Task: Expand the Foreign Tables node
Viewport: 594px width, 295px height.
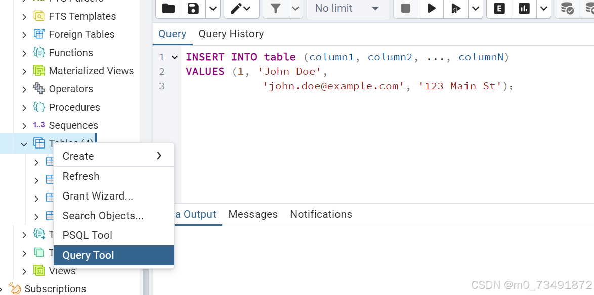Action: (x=24, y=35)
